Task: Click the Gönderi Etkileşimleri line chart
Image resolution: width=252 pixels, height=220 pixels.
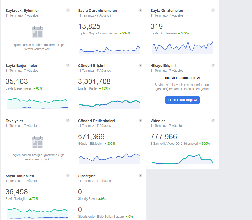Action: click(110, 159)
